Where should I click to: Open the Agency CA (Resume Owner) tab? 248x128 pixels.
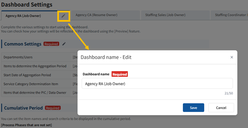pos(96,15)
